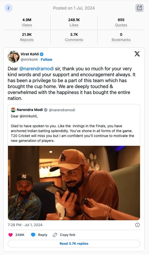Click the Reply button text
Viewport: 149px width, 255px height.
pos(43,235)
